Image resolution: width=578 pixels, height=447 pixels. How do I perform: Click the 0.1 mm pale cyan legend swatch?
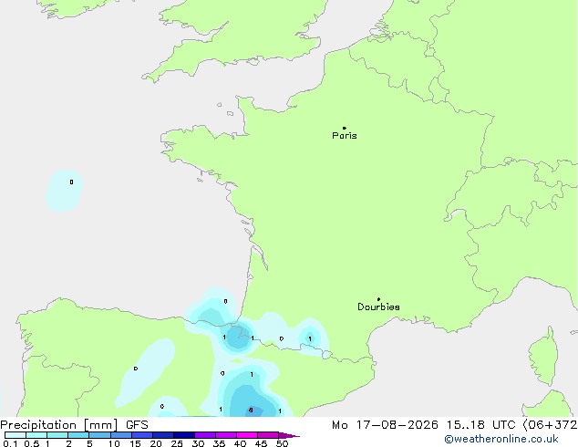[x=15, y=435]
